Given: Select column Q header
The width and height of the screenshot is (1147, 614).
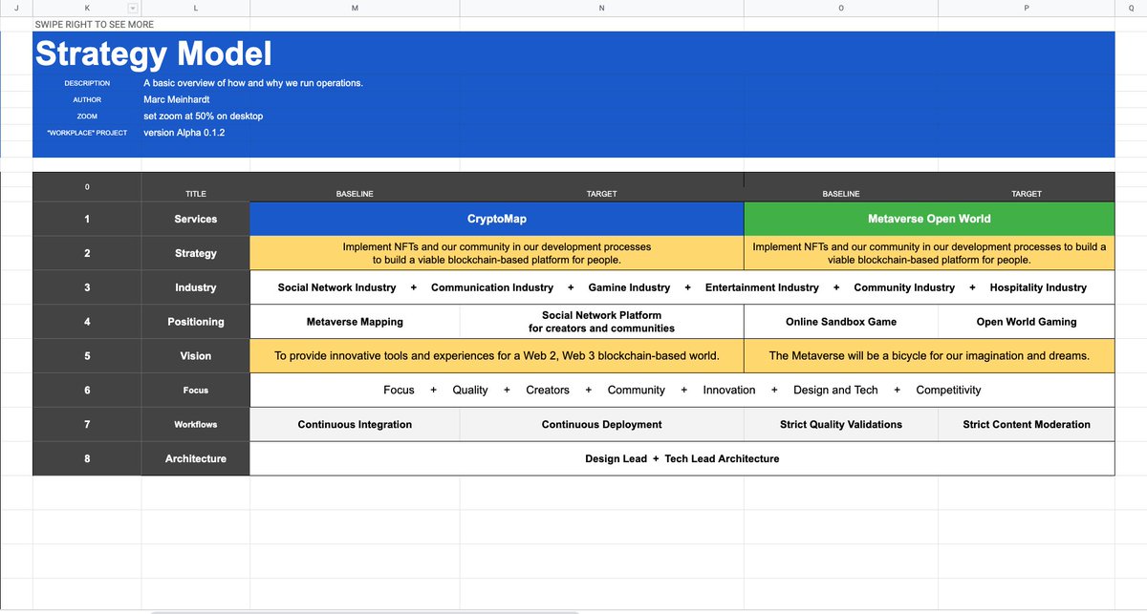Looking at the screenshot, I should click(x=1131, y=9).
